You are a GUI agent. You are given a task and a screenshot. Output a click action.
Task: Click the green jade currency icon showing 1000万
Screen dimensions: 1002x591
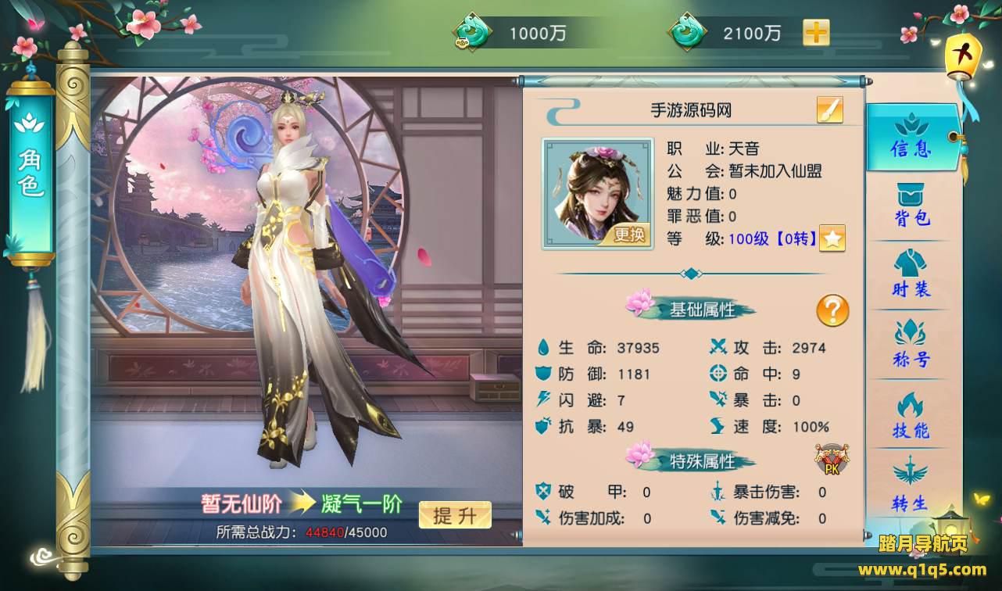pyautogui.click(x=472, y=33)
